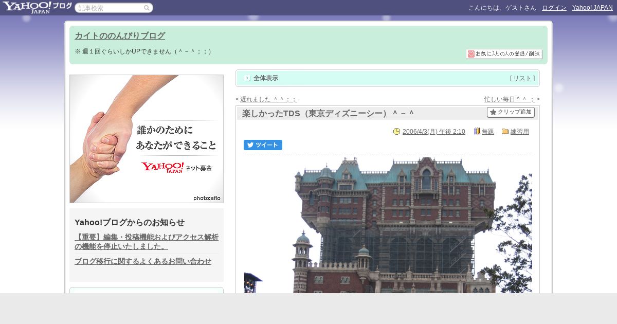The image size is (617, 324).
Task: Click the clock icon beside post date
Action: [x=396, y=132]
